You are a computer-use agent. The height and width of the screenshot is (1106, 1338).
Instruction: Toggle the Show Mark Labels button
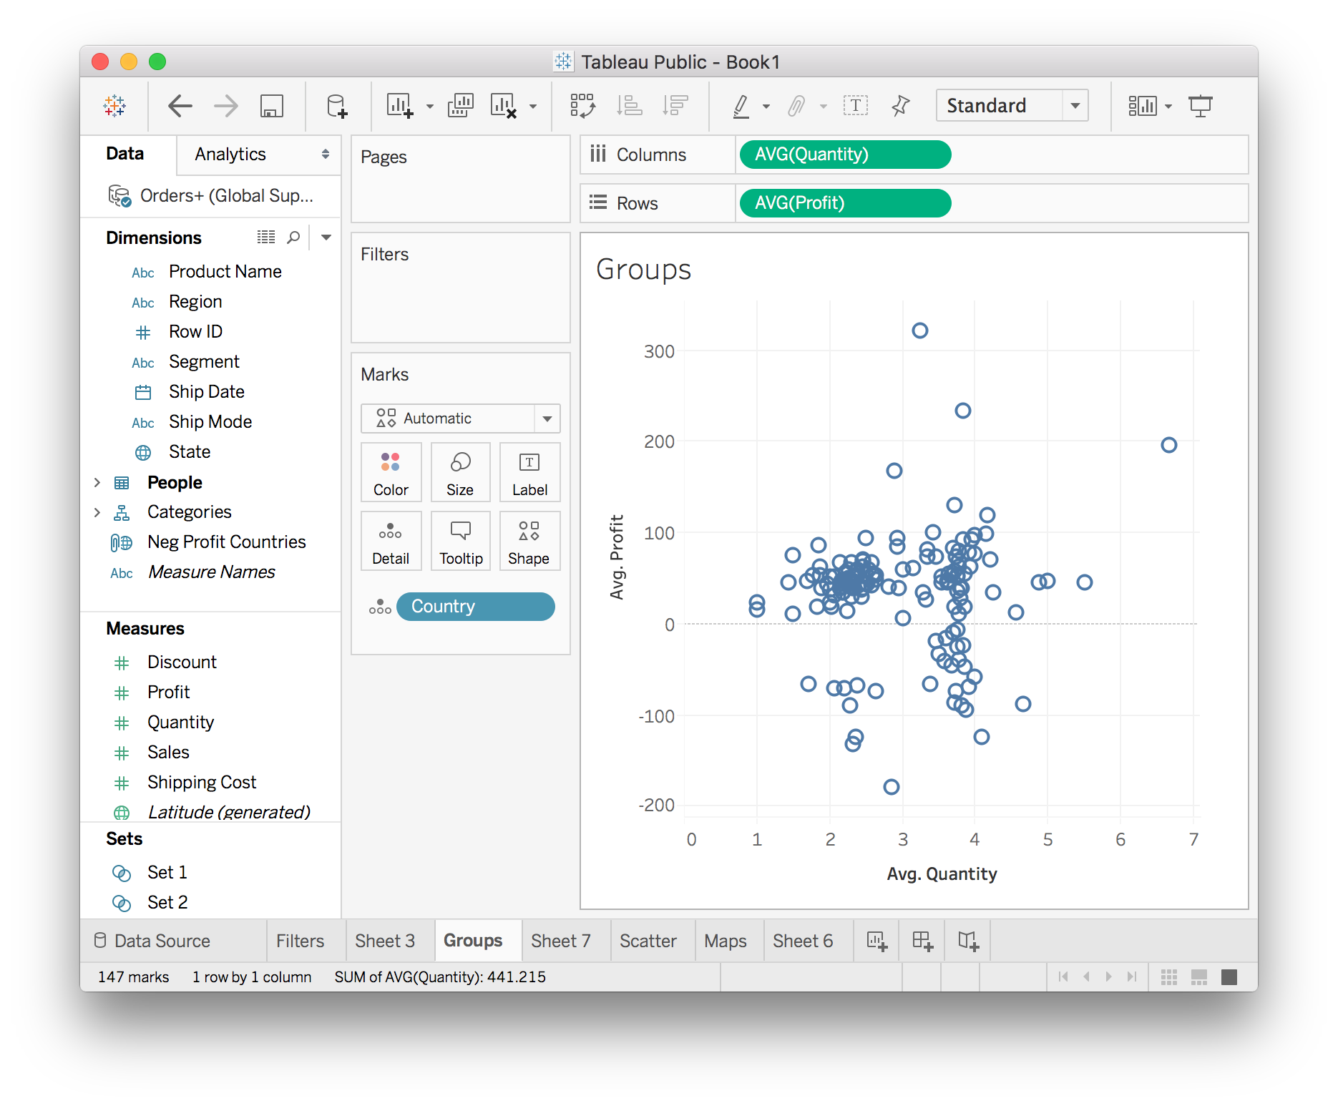pos(855,106)
